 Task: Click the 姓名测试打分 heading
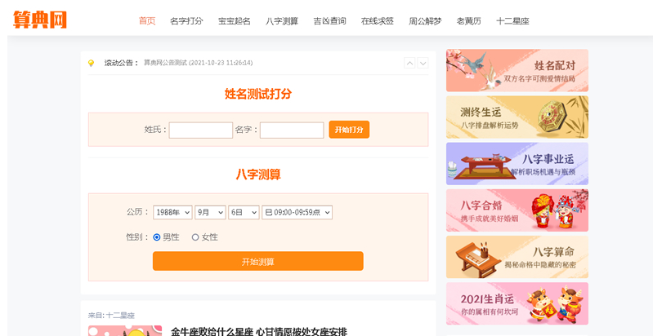[x=258, y=94]
